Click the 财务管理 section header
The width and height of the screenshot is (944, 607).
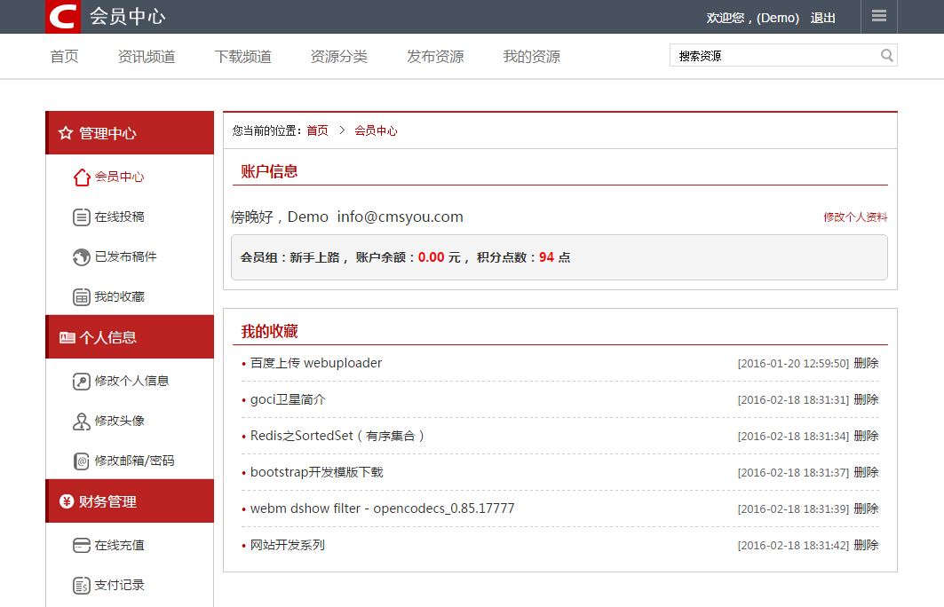tap(130, 501)
